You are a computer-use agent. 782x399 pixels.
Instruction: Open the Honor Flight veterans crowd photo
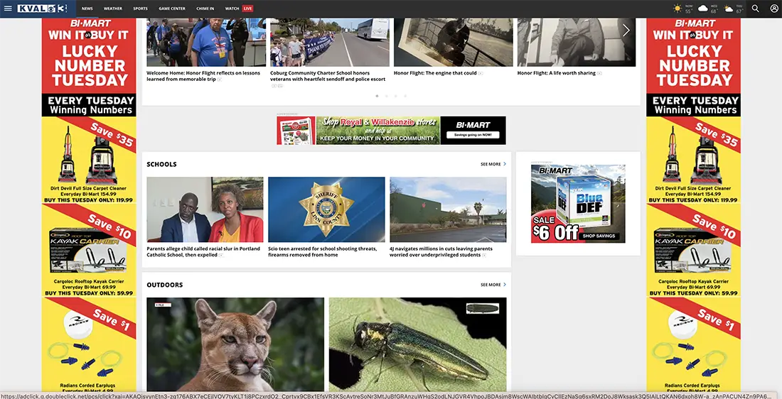[x=206, y=43]
